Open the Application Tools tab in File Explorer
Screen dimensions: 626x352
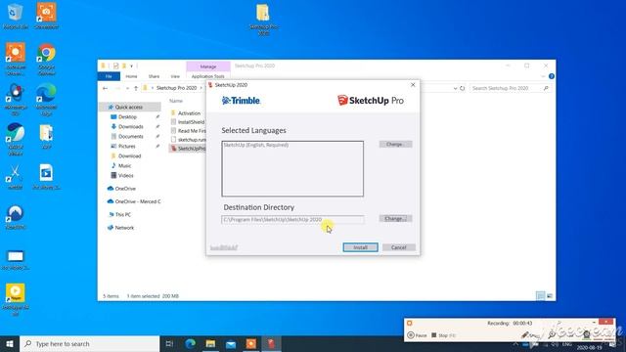click(208, 76)
